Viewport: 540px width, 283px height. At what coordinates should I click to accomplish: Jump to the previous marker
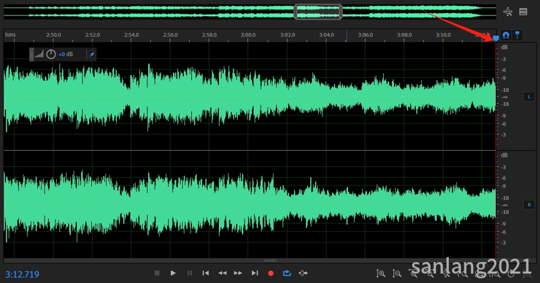205,273
